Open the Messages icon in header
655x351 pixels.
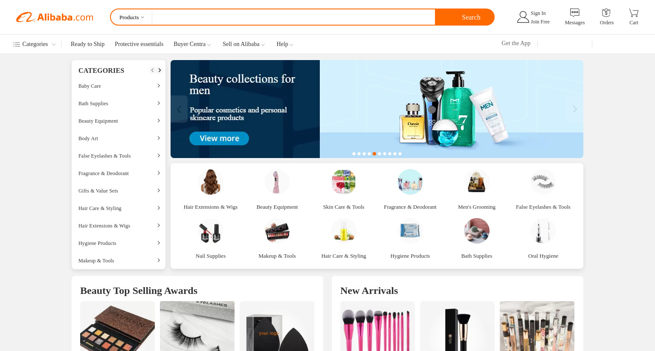(574, 13)
